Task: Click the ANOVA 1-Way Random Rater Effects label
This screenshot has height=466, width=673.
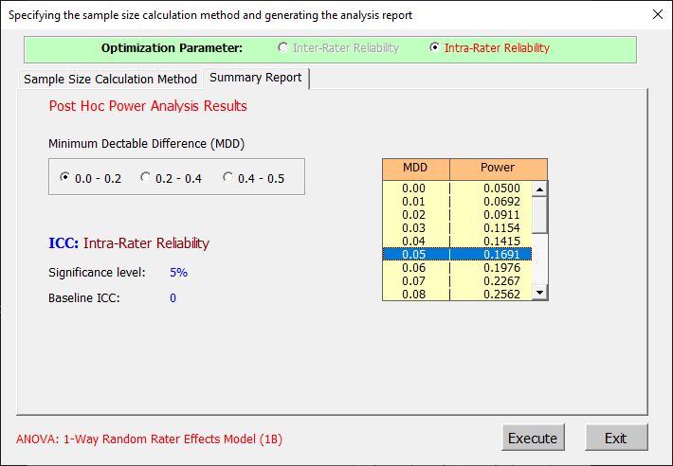Action: [x=150, y=439]
